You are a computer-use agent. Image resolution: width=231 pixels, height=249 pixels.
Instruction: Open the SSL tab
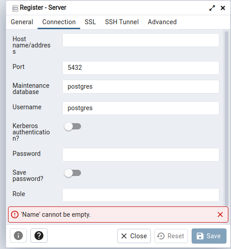[x=90, y=22]
